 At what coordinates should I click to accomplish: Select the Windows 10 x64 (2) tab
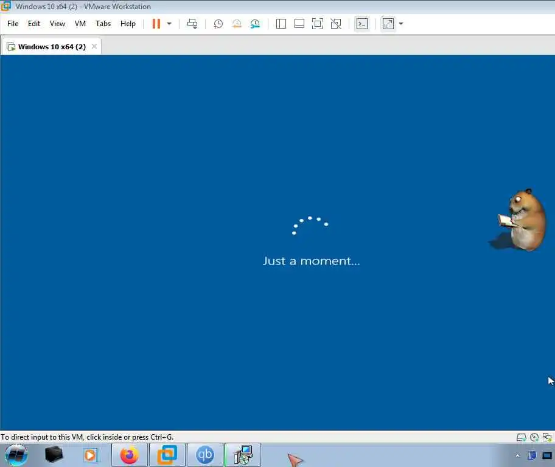click(x=52, y=47)
